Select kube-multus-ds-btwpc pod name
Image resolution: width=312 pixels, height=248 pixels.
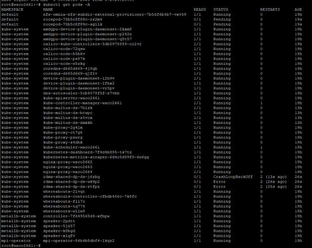tap(67, 113)
